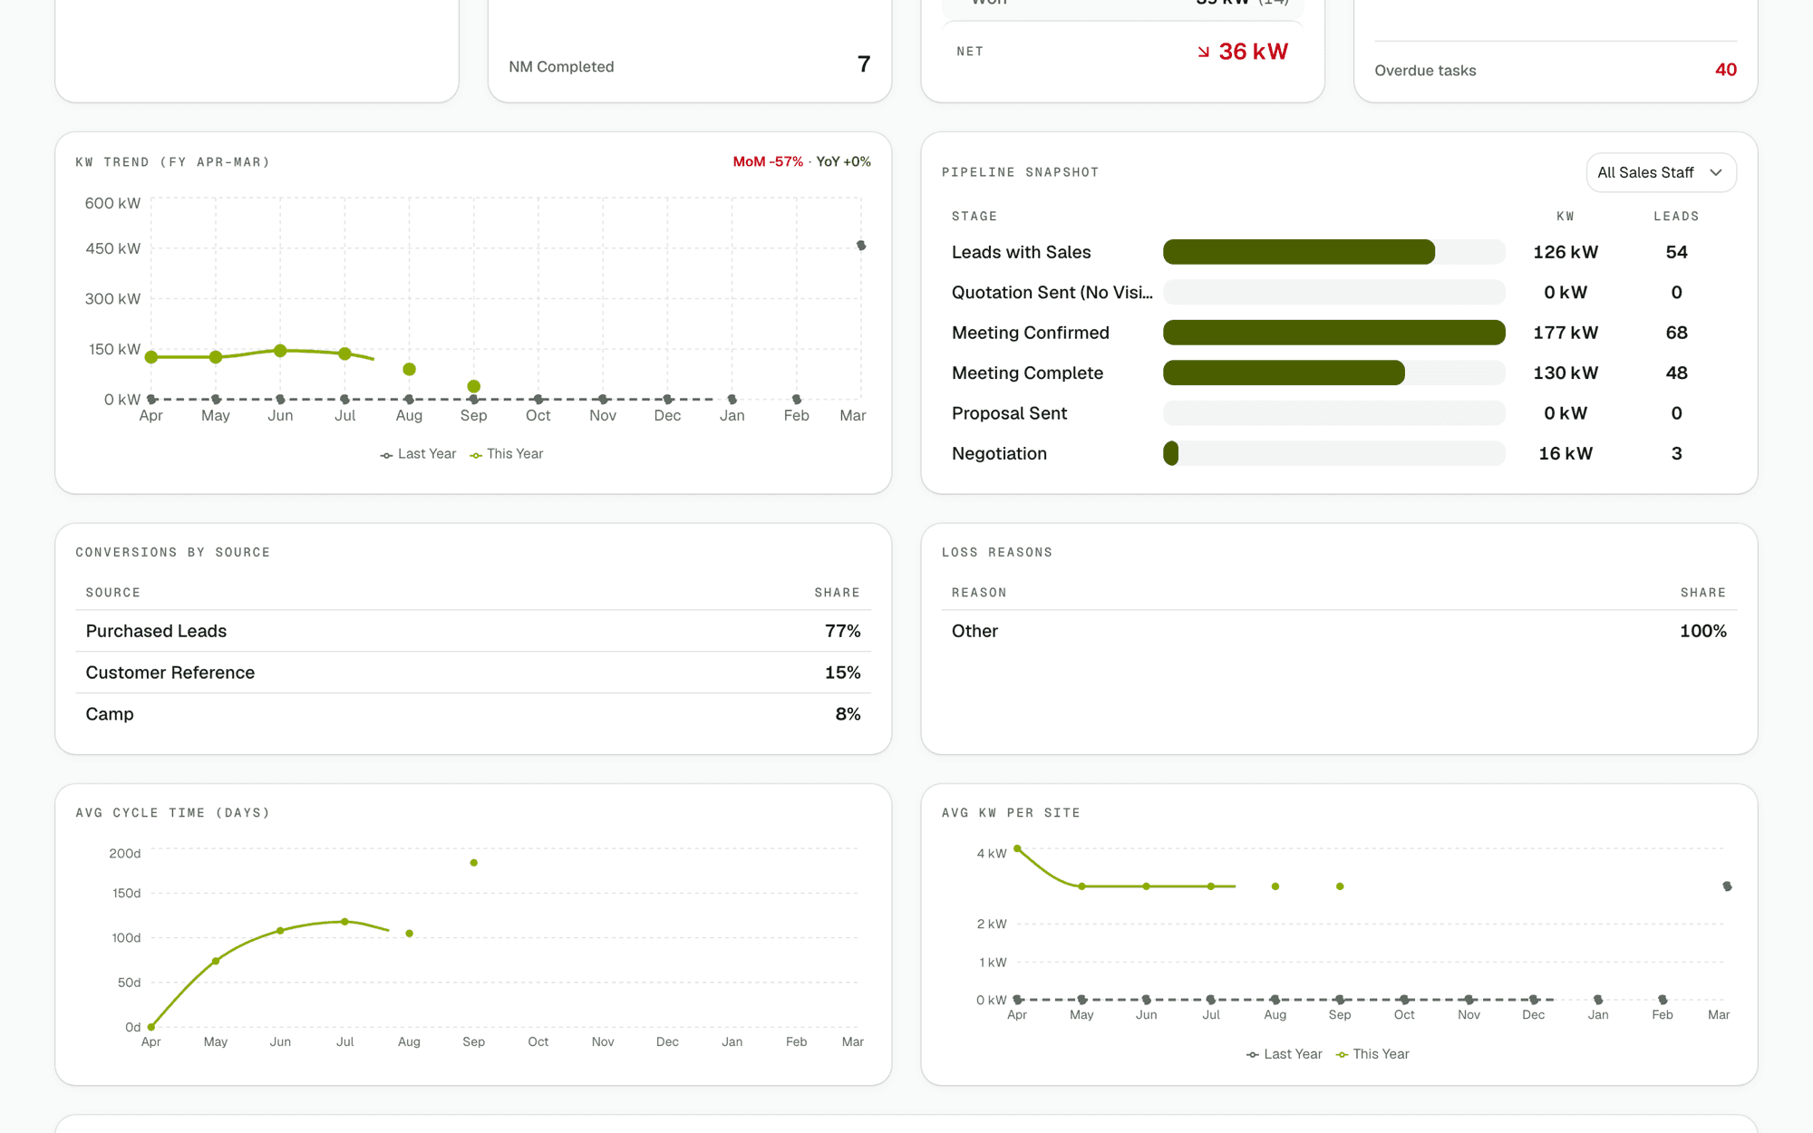Select the Negotiation stage label
This screenshot has height=1133, width=1813.
(x=999, y=453)
